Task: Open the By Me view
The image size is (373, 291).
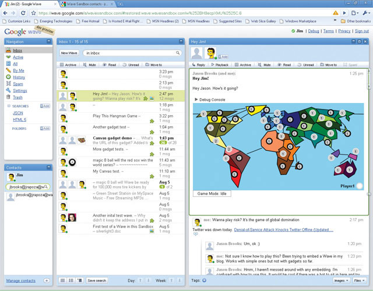Action: (18, 70)
